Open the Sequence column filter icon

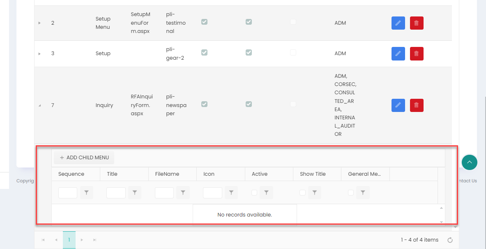[x=86, y=193]
